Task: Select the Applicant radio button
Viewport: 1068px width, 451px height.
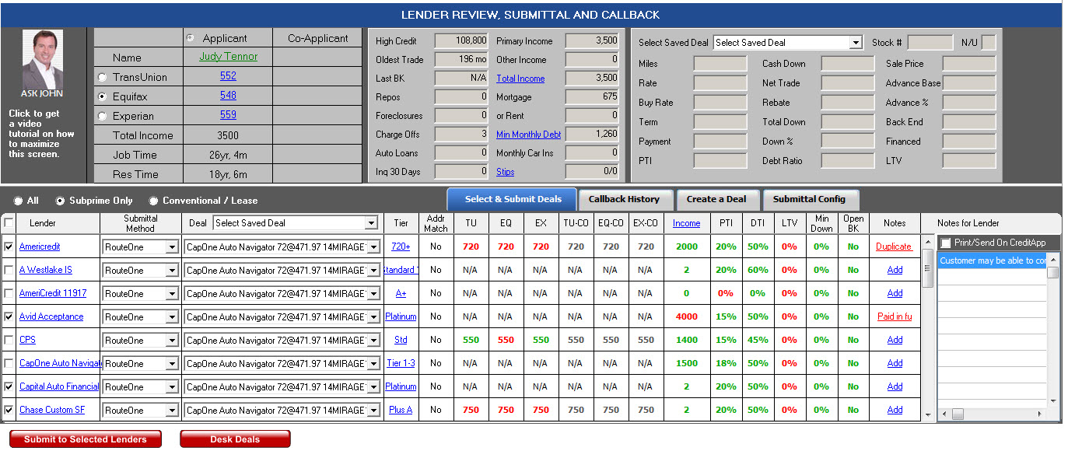Action: pos(190,38)
